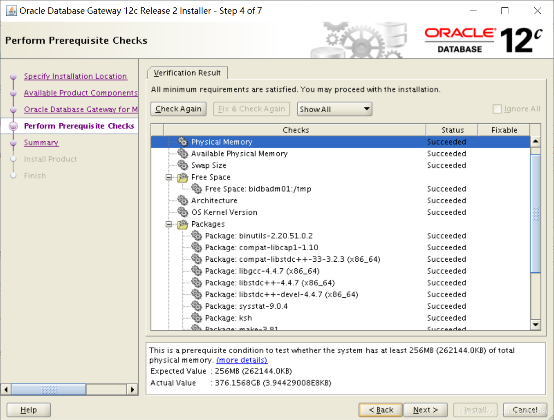Select Free Space: bidbadm01:/tmp row

pyautogui.click(x=341, y=189)
